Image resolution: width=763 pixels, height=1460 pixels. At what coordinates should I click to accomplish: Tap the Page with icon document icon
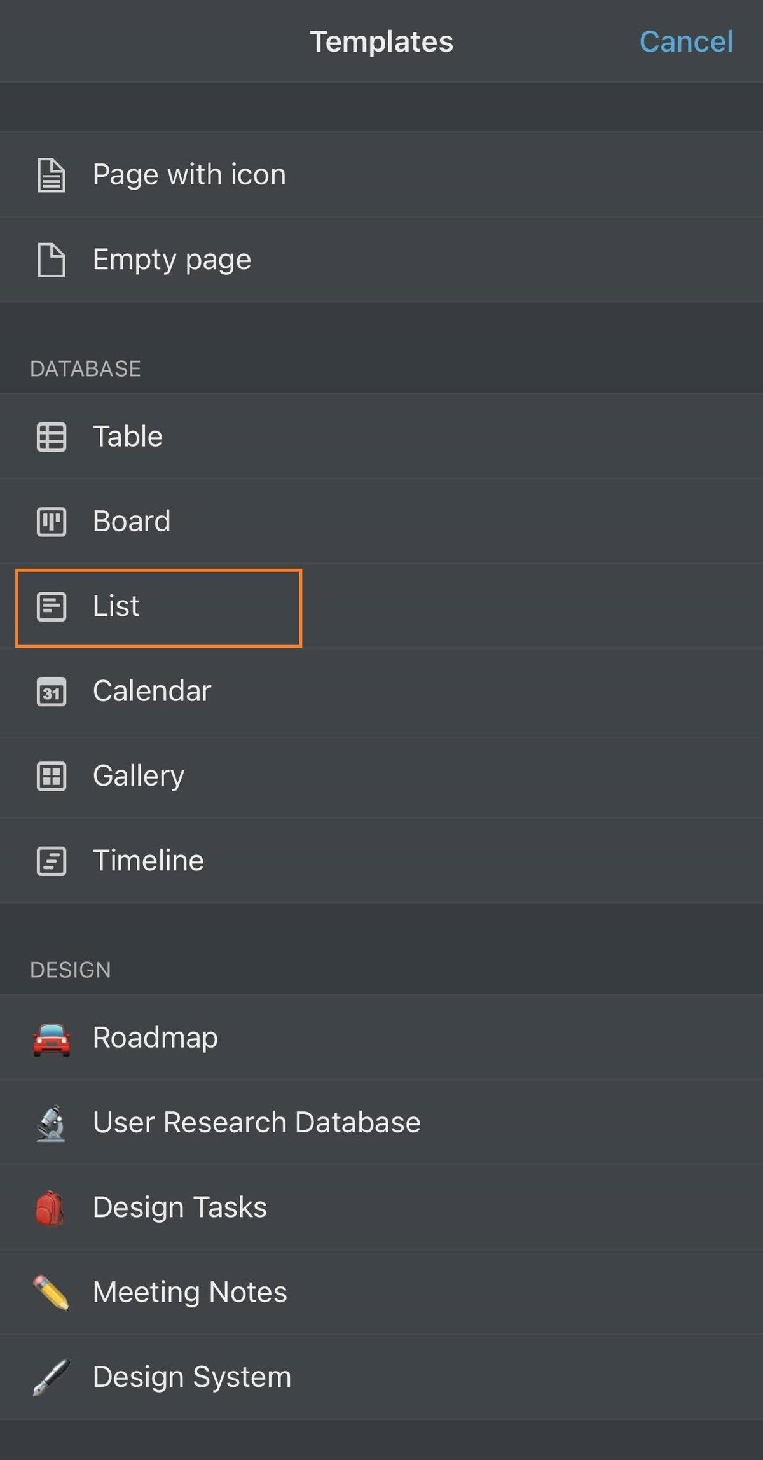click(x=52, y=175)
